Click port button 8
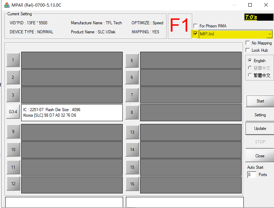The width and height of the screenshot is (274, 208). pos(132,113)
